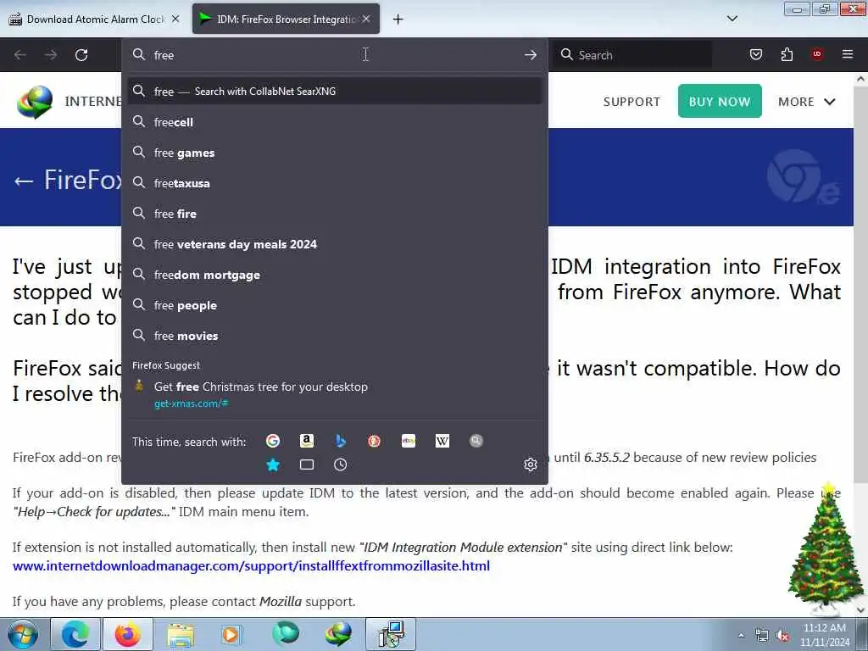Select the 'free games' suggestion
This screenshot has width=868, height=651.
click(334, 153)
